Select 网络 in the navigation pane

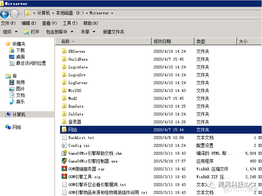click(x=13, y=127)
